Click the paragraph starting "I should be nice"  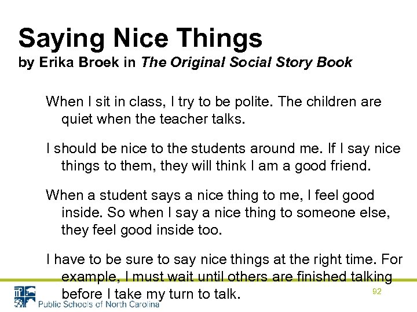223,157
